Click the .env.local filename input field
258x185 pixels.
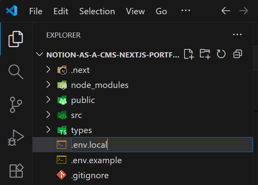pyautogui.click(x=161, y=145)
